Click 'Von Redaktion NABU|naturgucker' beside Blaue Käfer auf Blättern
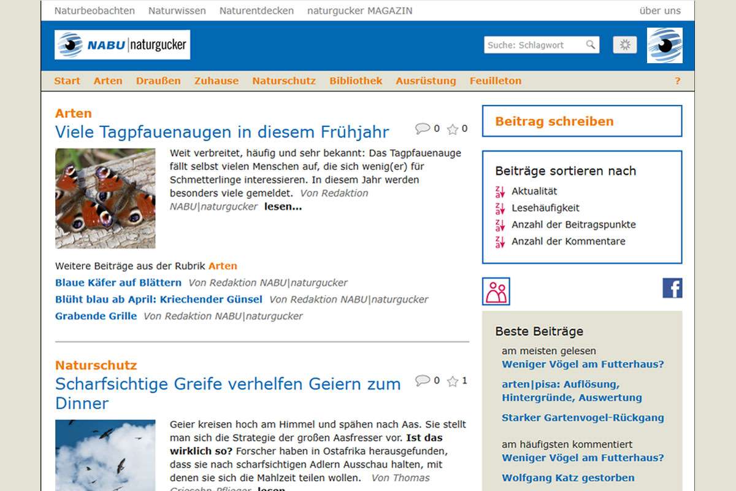The image size is (736, 491). 268,283
